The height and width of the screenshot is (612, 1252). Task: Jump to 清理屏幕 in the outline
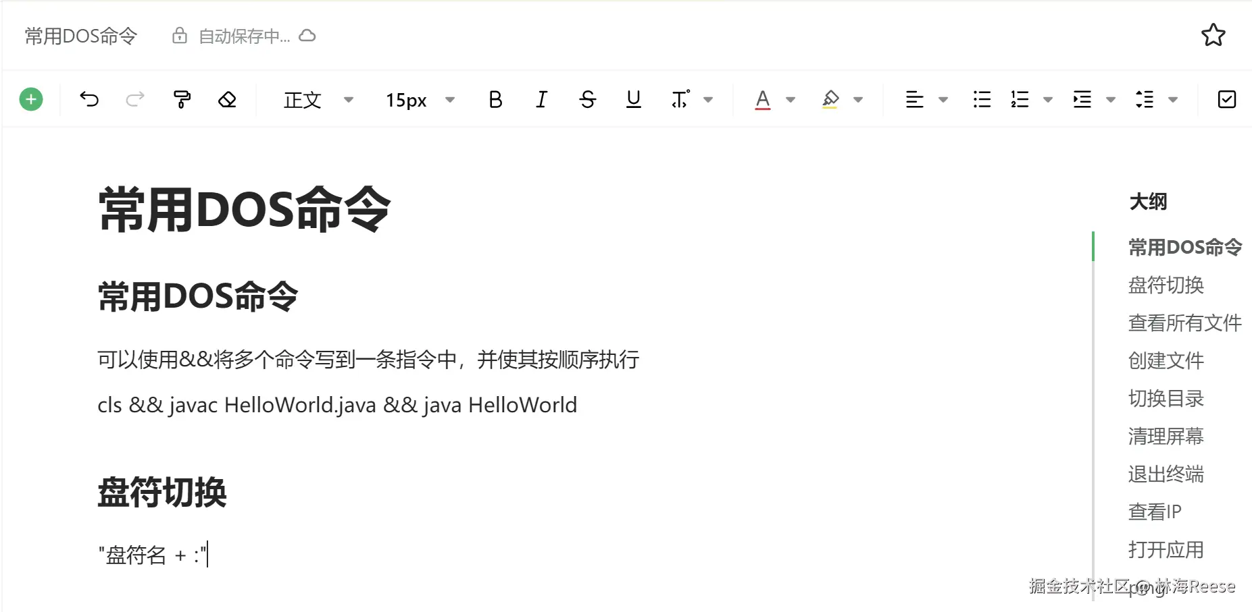(1166, 436)
